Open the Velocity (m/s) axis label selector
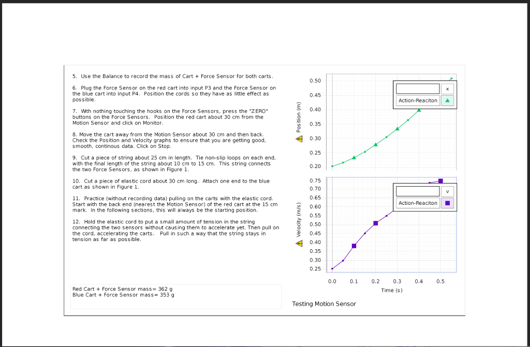The image size is (530, 347). click(x=299, y=220)
